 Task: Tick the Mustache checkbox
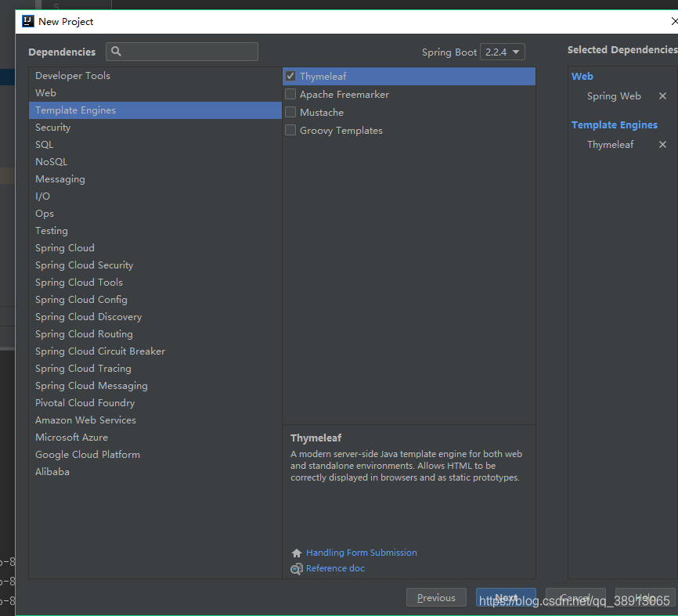coord(290,113)
